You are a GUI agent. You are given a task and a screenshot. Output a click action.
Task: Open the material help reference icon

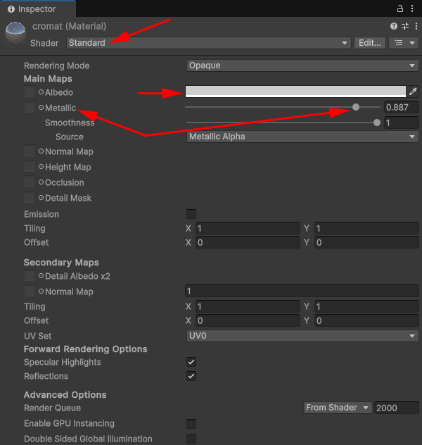pyautogui.click(x=394, y=26)
